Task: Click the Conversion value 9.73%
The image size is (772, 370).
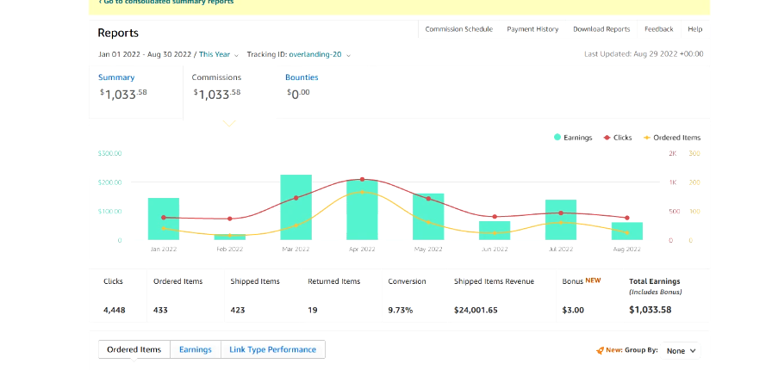Action: [401, 311]
